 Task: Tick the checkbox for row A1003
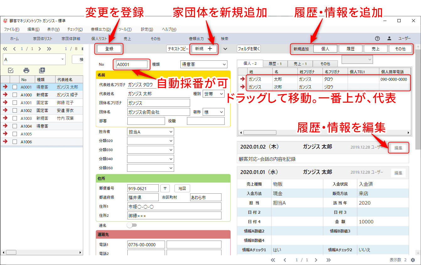click(x=15, y=118)
